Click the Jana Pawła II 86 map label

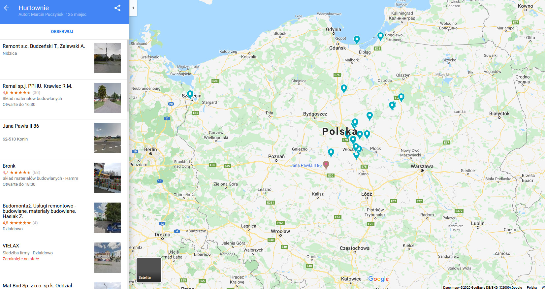pyautogui.click(x=306, y=165)
